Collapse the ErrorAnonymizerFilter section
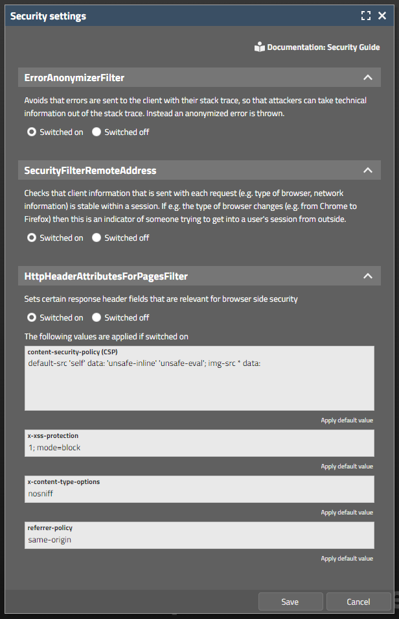The image size is (399, 619). [x=368, y=78]
